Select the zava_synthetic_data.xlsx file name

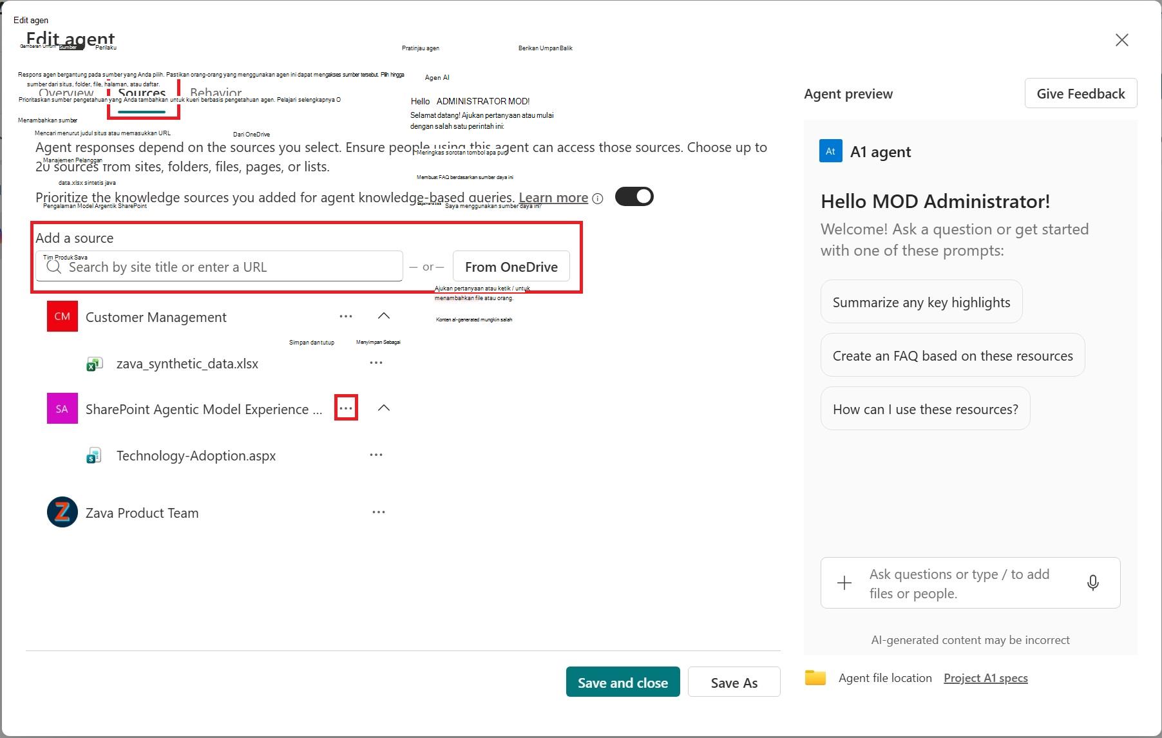(x=187, y=364)
